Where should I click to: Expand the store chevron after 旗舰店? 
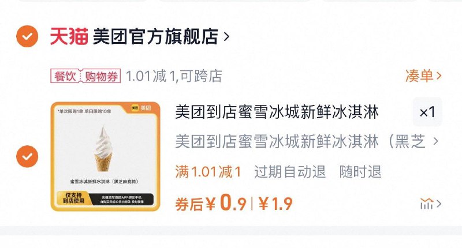pos(226,36)
